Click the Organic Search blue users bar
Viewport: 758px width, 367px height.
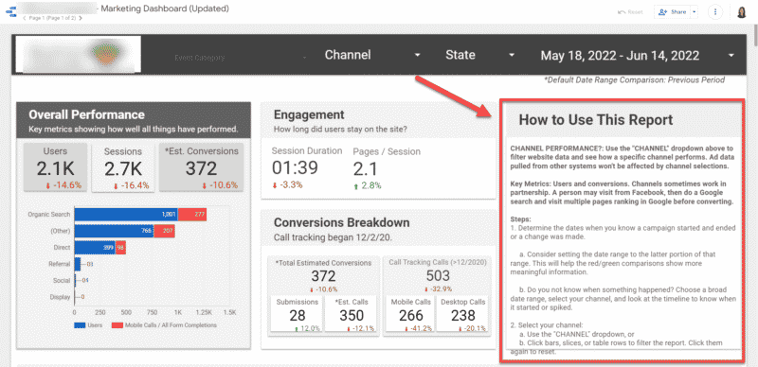tap(126, 215)
